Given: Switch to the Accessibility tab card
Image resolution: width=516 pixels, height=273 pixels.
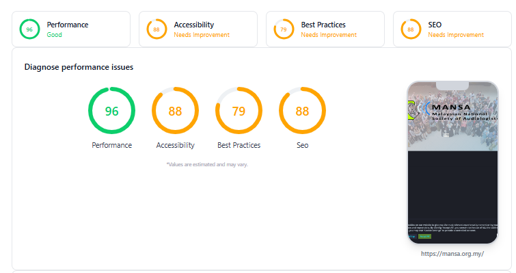Looking at the screenshot, I should 198,29.
